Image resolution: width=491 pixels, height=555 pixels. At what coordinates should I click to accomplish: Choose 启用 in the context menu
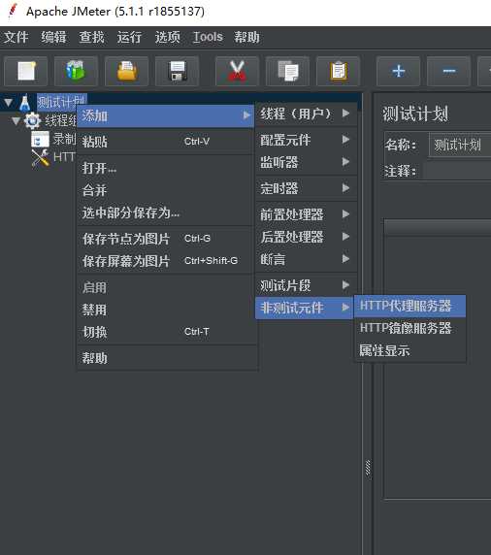(x=166, y=287)
